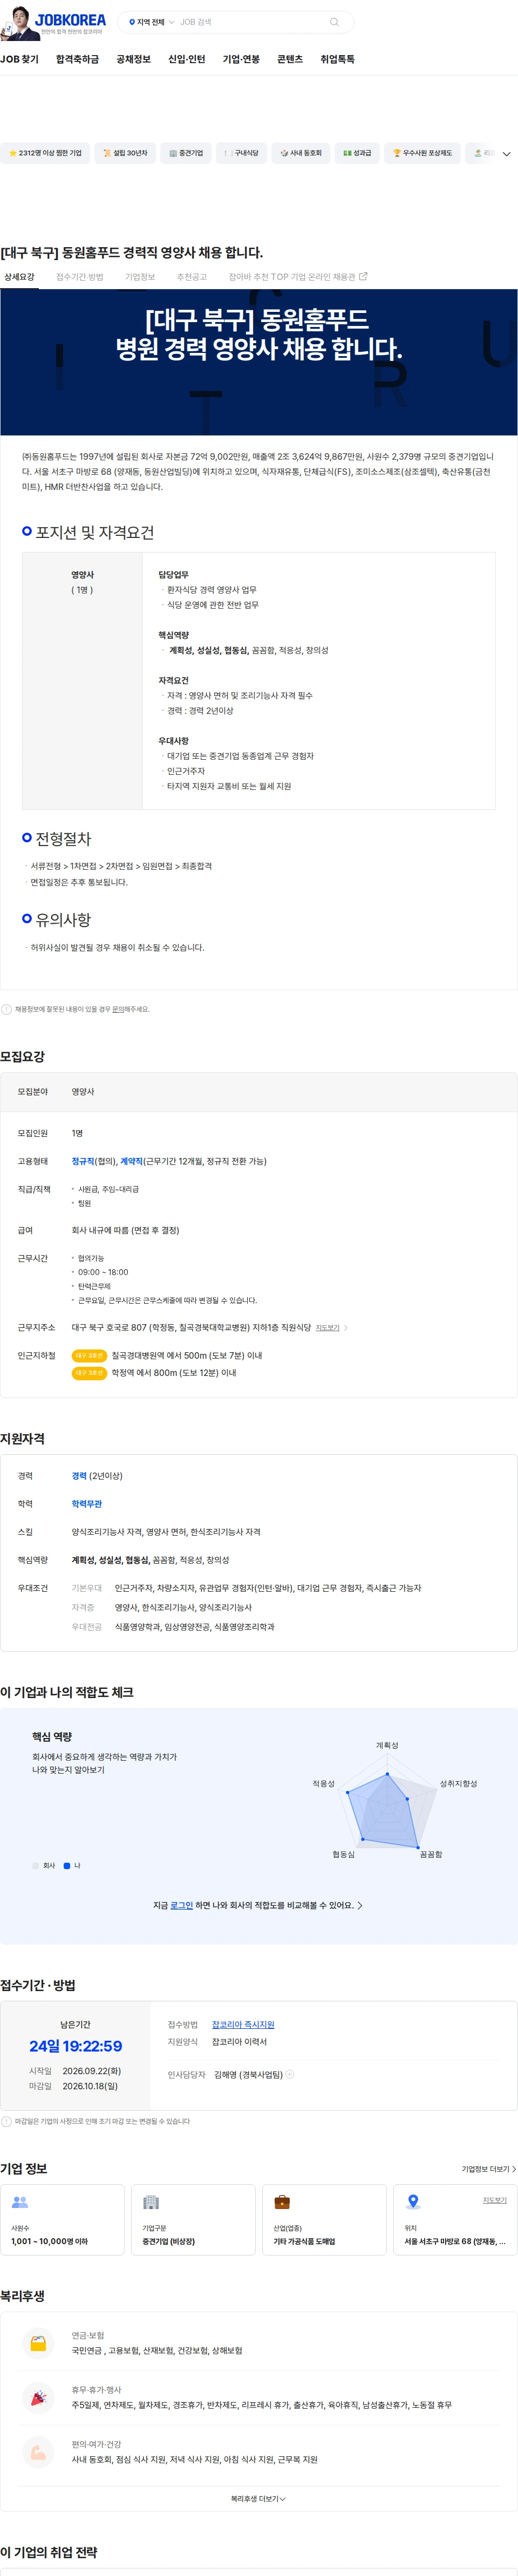Click the 위치 map pin icon
Screen dimensions: 518x2576
click(x=413, y=2202)
